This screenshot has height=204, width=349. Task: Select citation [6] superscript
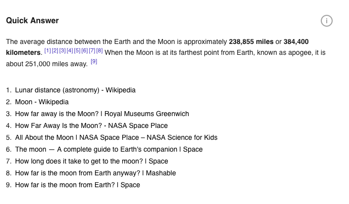click(85, 51)
